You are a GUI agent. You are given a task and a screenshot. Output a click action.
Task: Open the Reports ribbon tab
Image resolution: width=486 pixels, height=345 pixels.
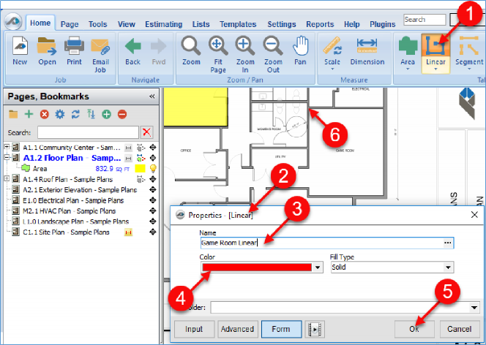pos(320,24)
